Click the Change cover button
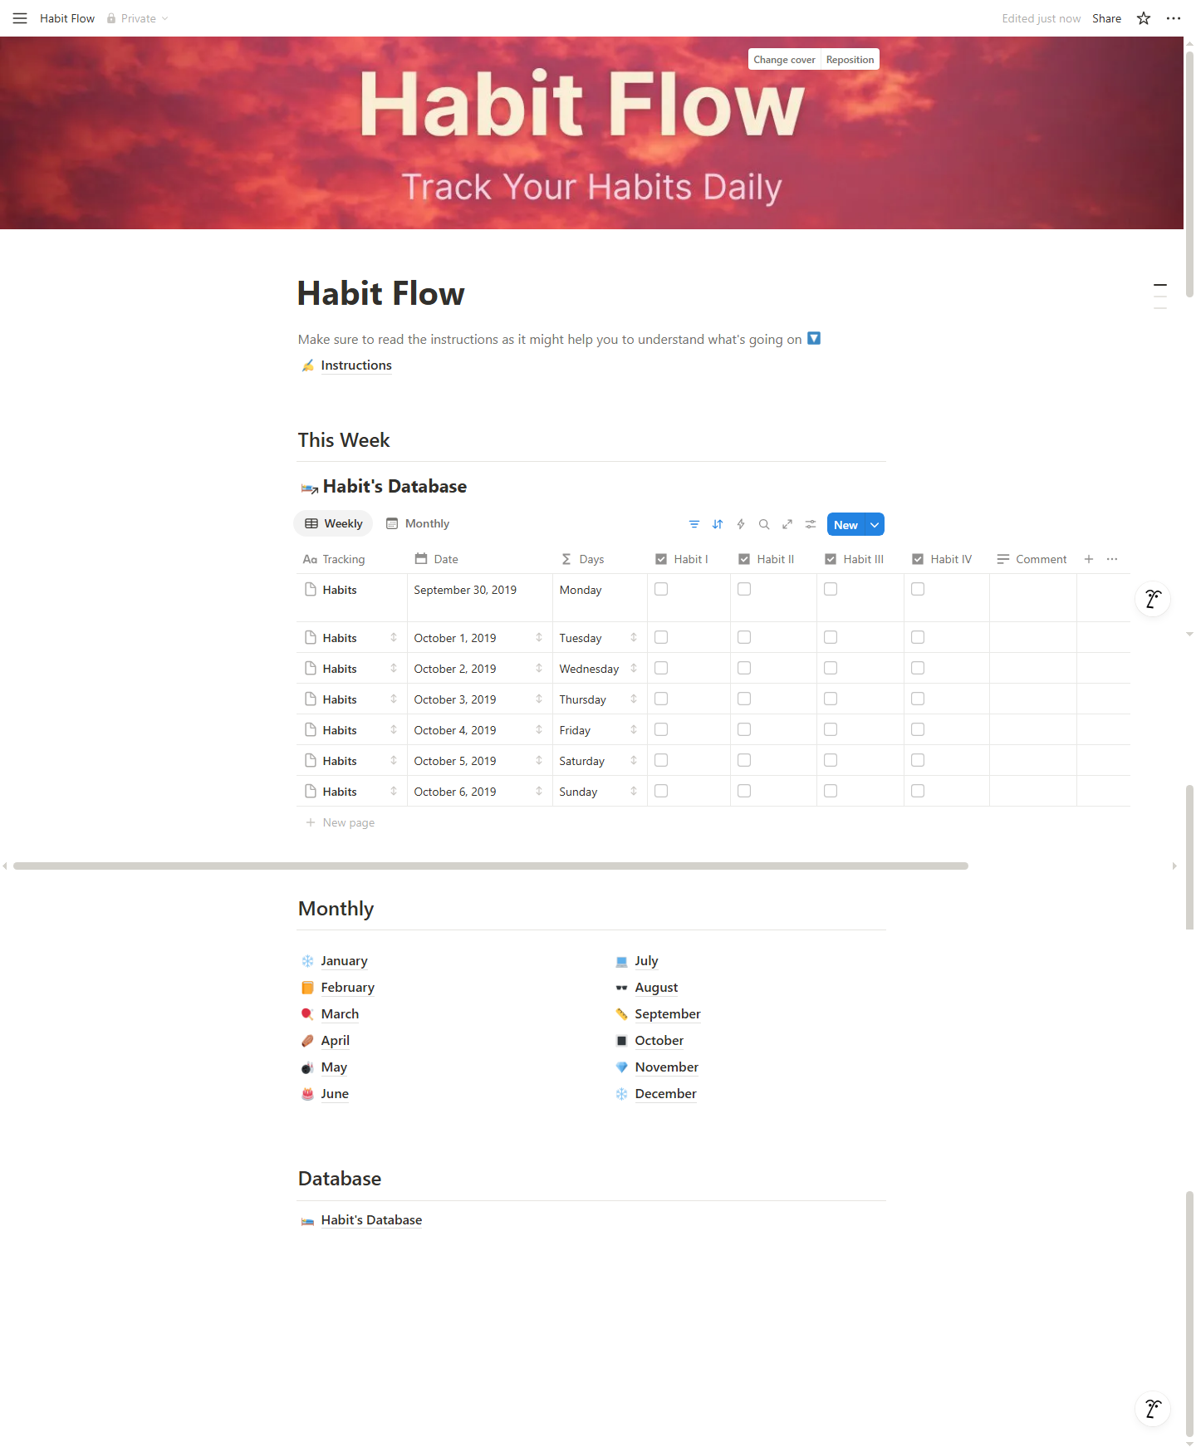 click(784, 60)
